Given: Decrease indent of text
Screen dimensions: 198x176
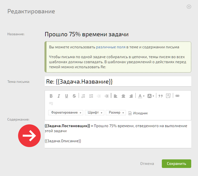Looking at the screenshot, I should (99, 96).
